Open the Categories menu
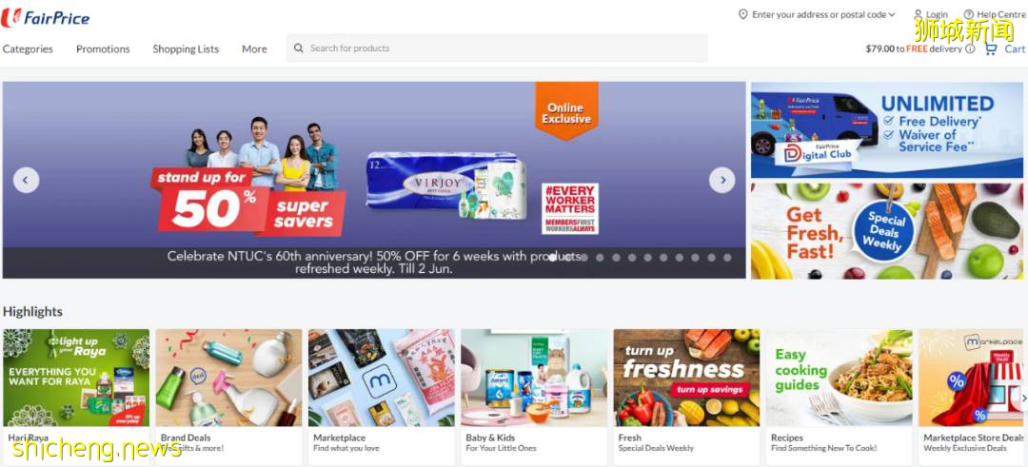The image size is (1028, 467). 28,49
